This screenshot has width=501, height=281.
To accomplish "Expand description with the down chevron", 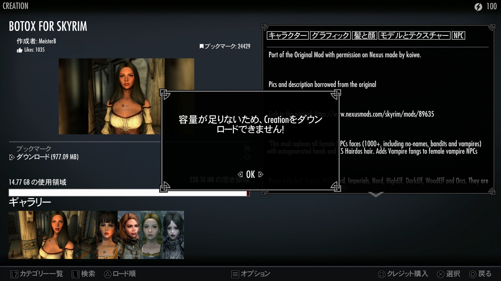I will click(x=376, y=195).
